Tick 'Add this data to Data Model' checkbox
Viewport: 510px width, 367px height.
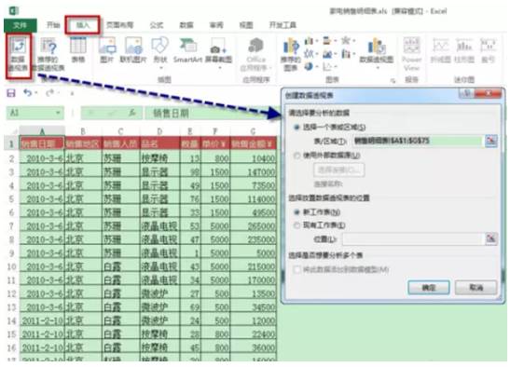(x=296, y=269)
